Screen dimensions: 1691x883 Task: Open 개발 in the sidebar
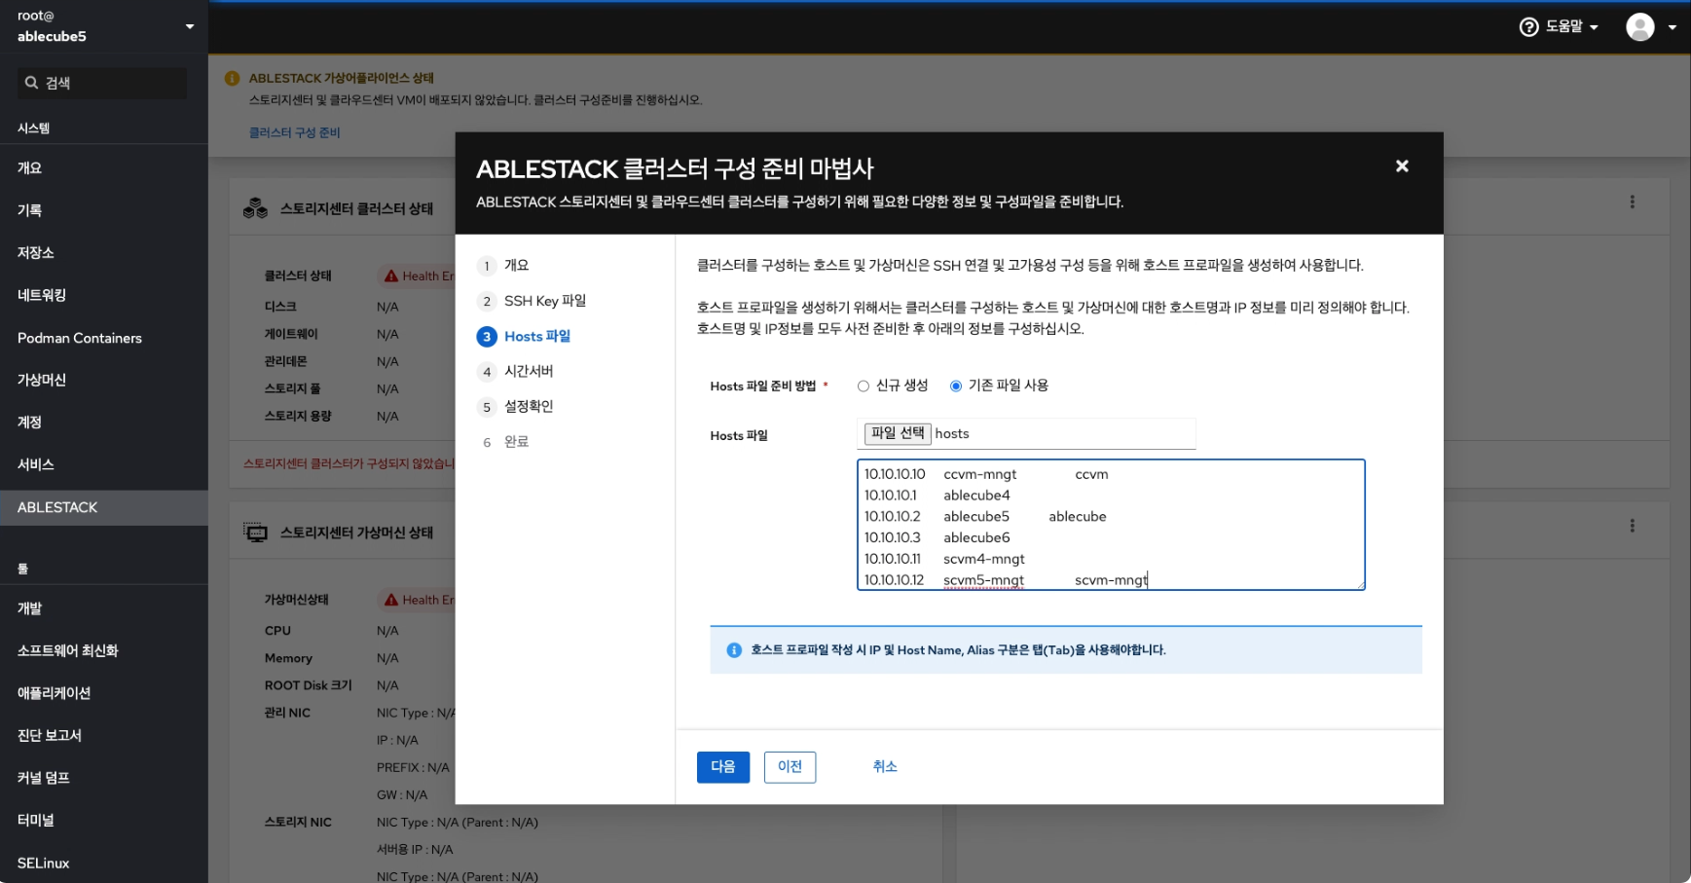[x=104, y=608]
